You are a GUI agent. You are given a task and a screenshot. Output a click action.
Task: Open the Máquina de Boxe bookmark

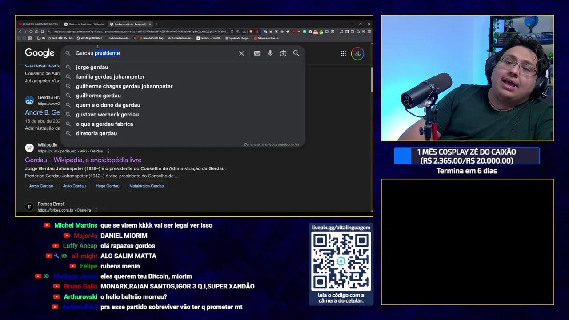tap(266, 38)
